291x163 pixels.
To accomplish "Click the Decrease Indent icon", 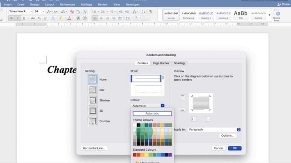I will coord(120,12).
